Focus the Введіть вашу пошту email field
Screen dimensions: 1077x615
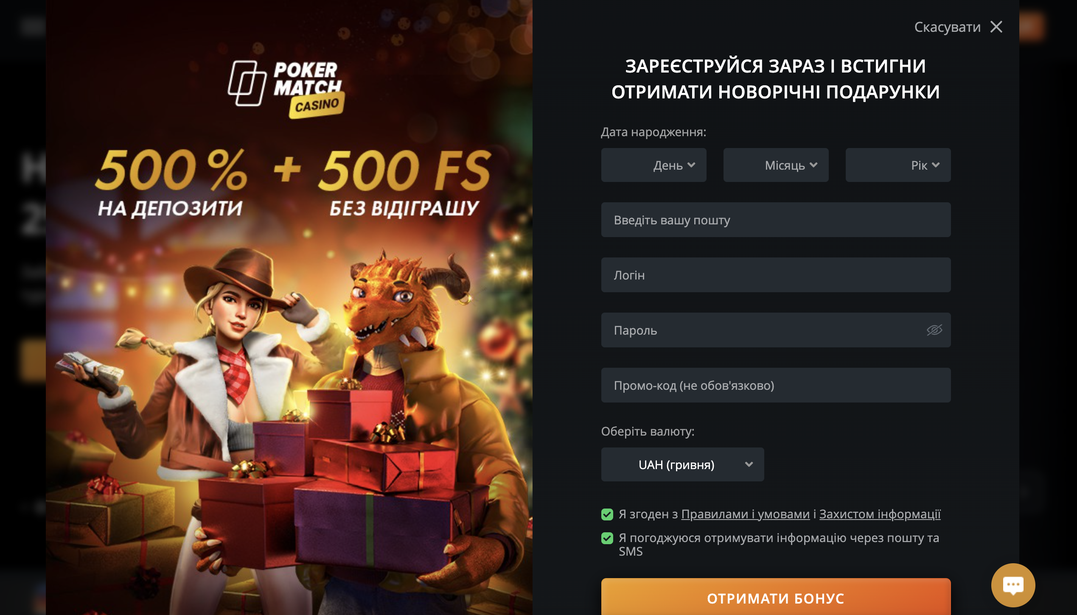(x=776, y=220)
